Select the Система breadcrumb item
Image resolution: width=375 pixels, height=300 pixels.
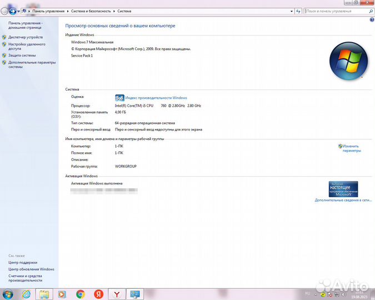click(x=124, y=11)
